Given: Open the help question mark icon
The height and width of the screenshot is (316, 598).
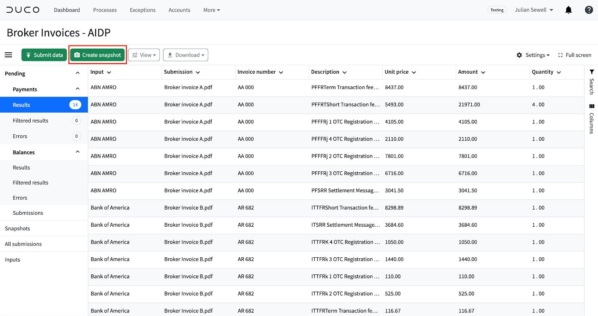Looking at the screenshot, I should pyautogui.click(x=589, y=10).
